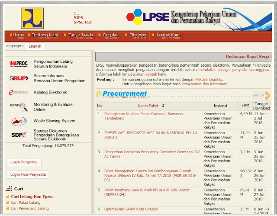Image resolution: width=277 pixels, height=216 pixels.
Task: Open the INAPROC logo
Action: pyautogui.click(x=19, y=64)
